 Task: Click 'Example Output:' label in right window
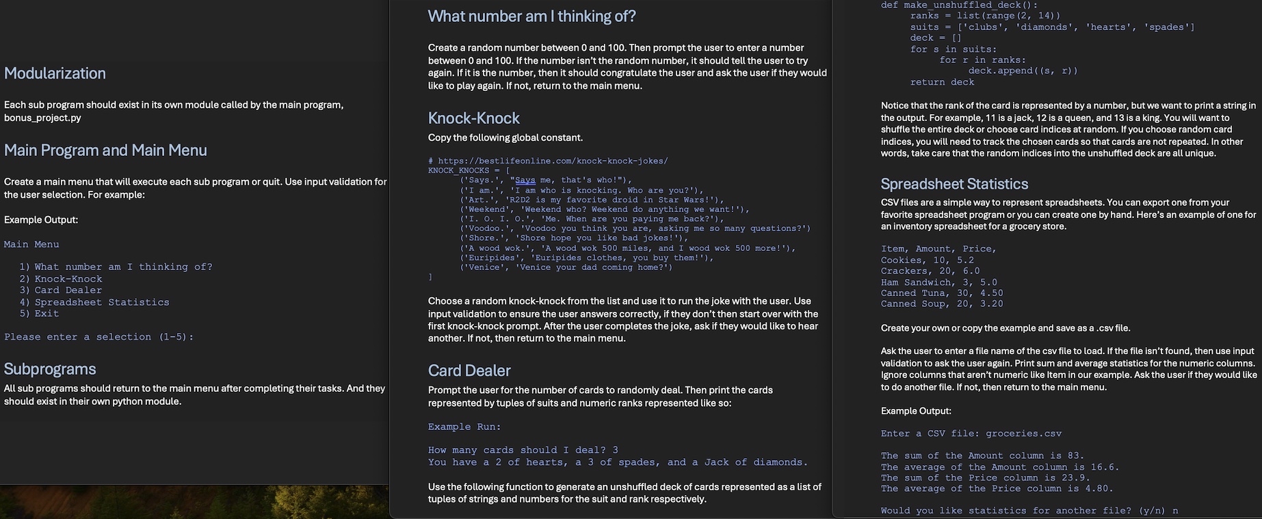(916, 411)
